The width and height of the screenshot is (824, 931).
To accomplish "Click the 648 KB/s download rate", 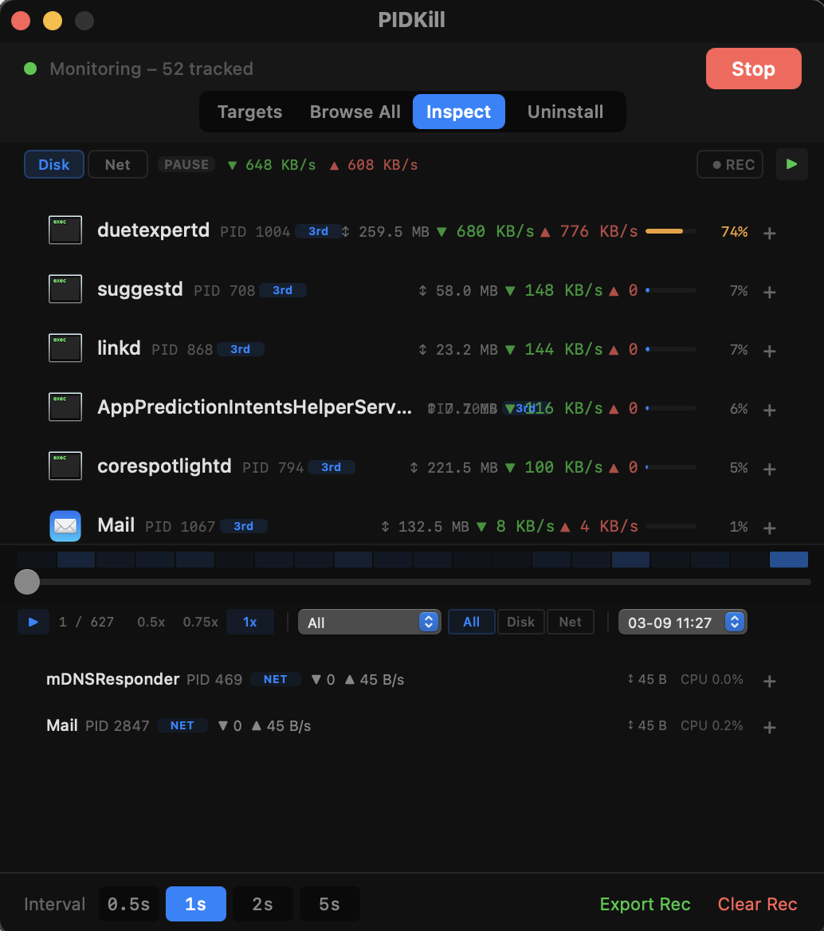I will pyautogui.click(x=281, y=164).
